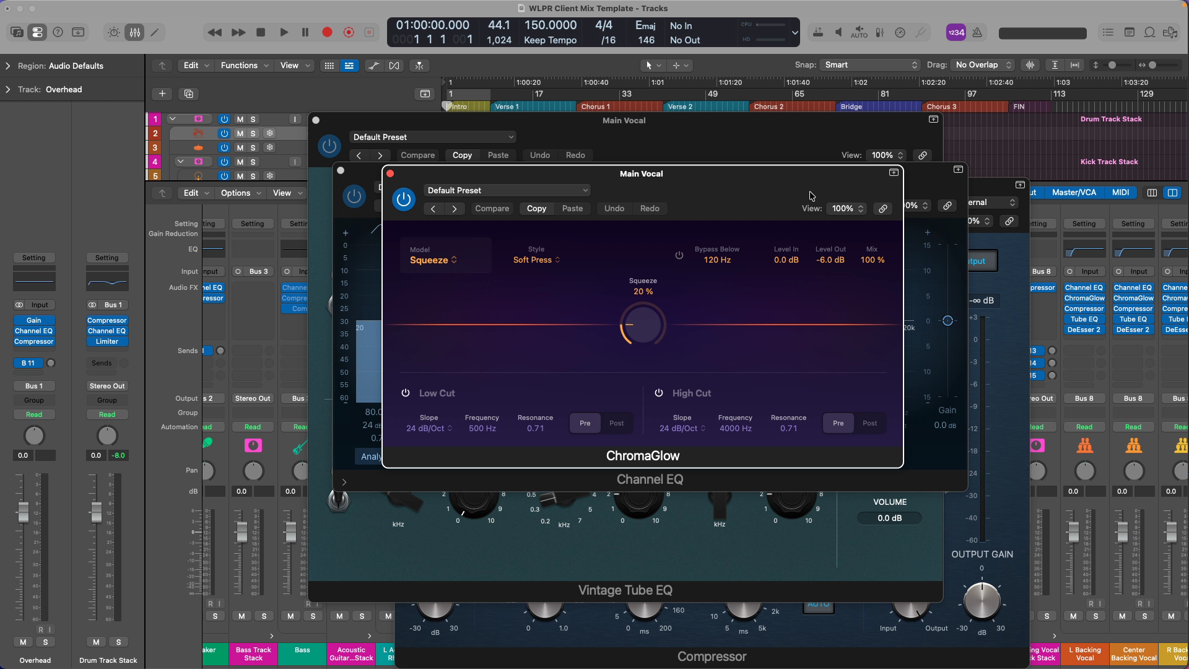The image size is (1189, 669).
Task: Click Undo in the ChromaGlow window
Action: pyautogui.click(x=614, y=209)
